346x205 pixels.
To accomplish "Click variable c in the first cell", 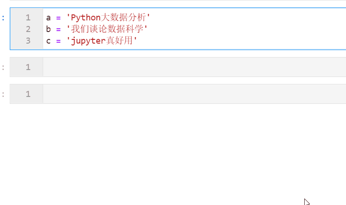I will (48, 41).
